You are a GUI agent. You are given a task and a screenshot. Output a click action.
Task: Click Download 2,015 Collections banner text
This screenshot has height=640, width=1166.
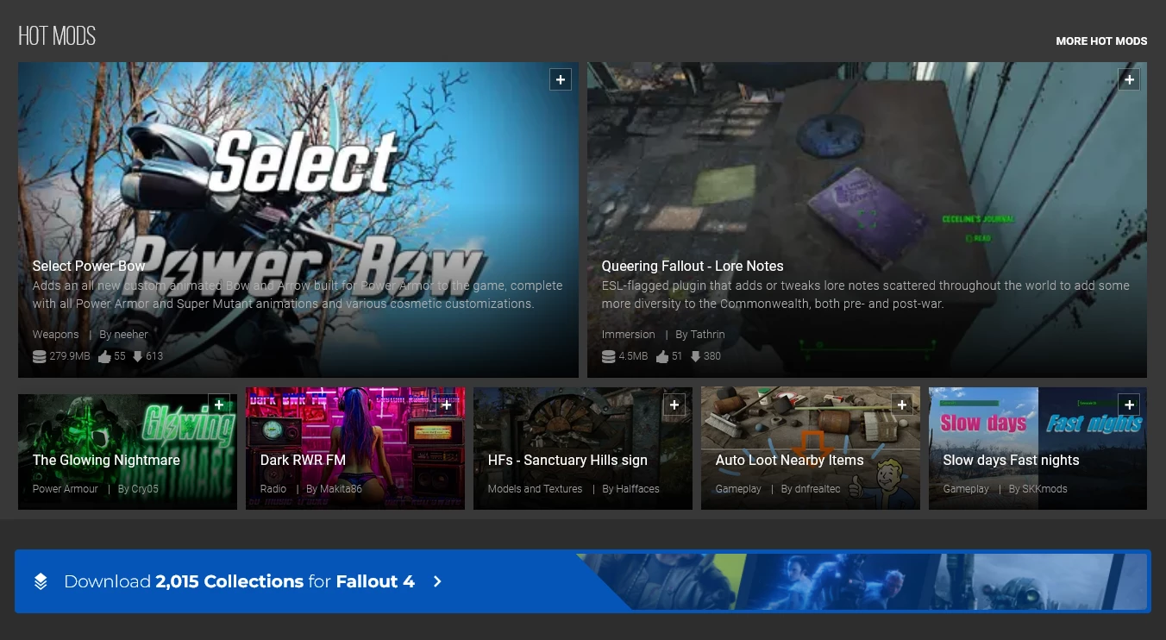click(x=239, y=581)
